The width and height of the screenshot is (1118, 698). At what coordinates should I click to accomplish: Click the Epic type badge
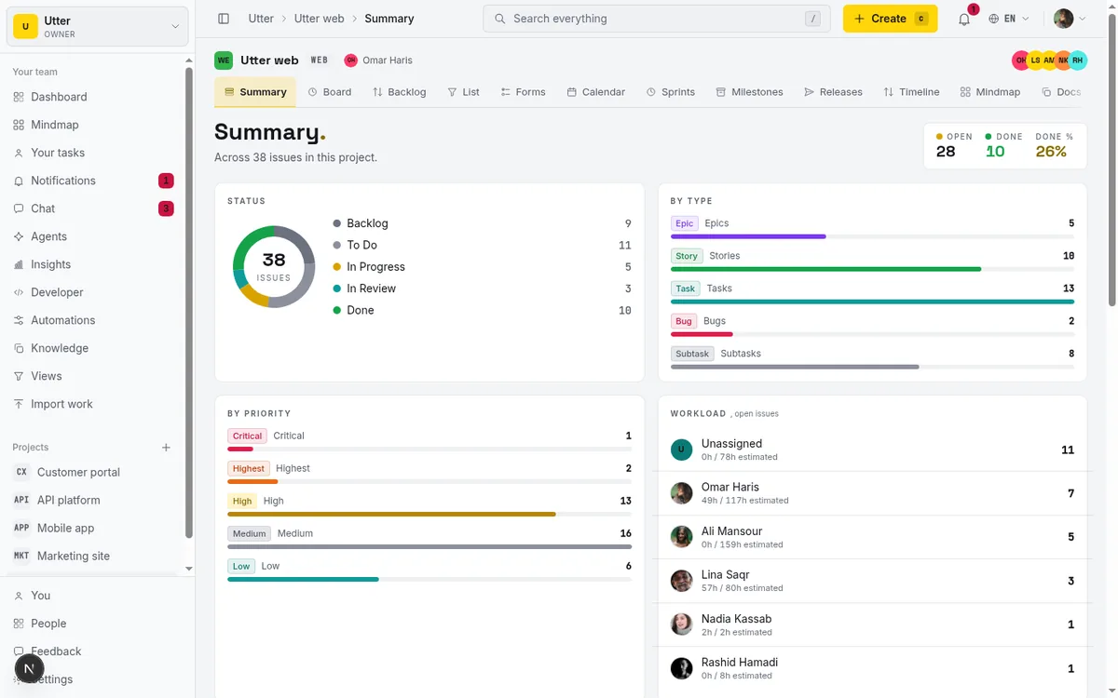click(x=685, y=223)
